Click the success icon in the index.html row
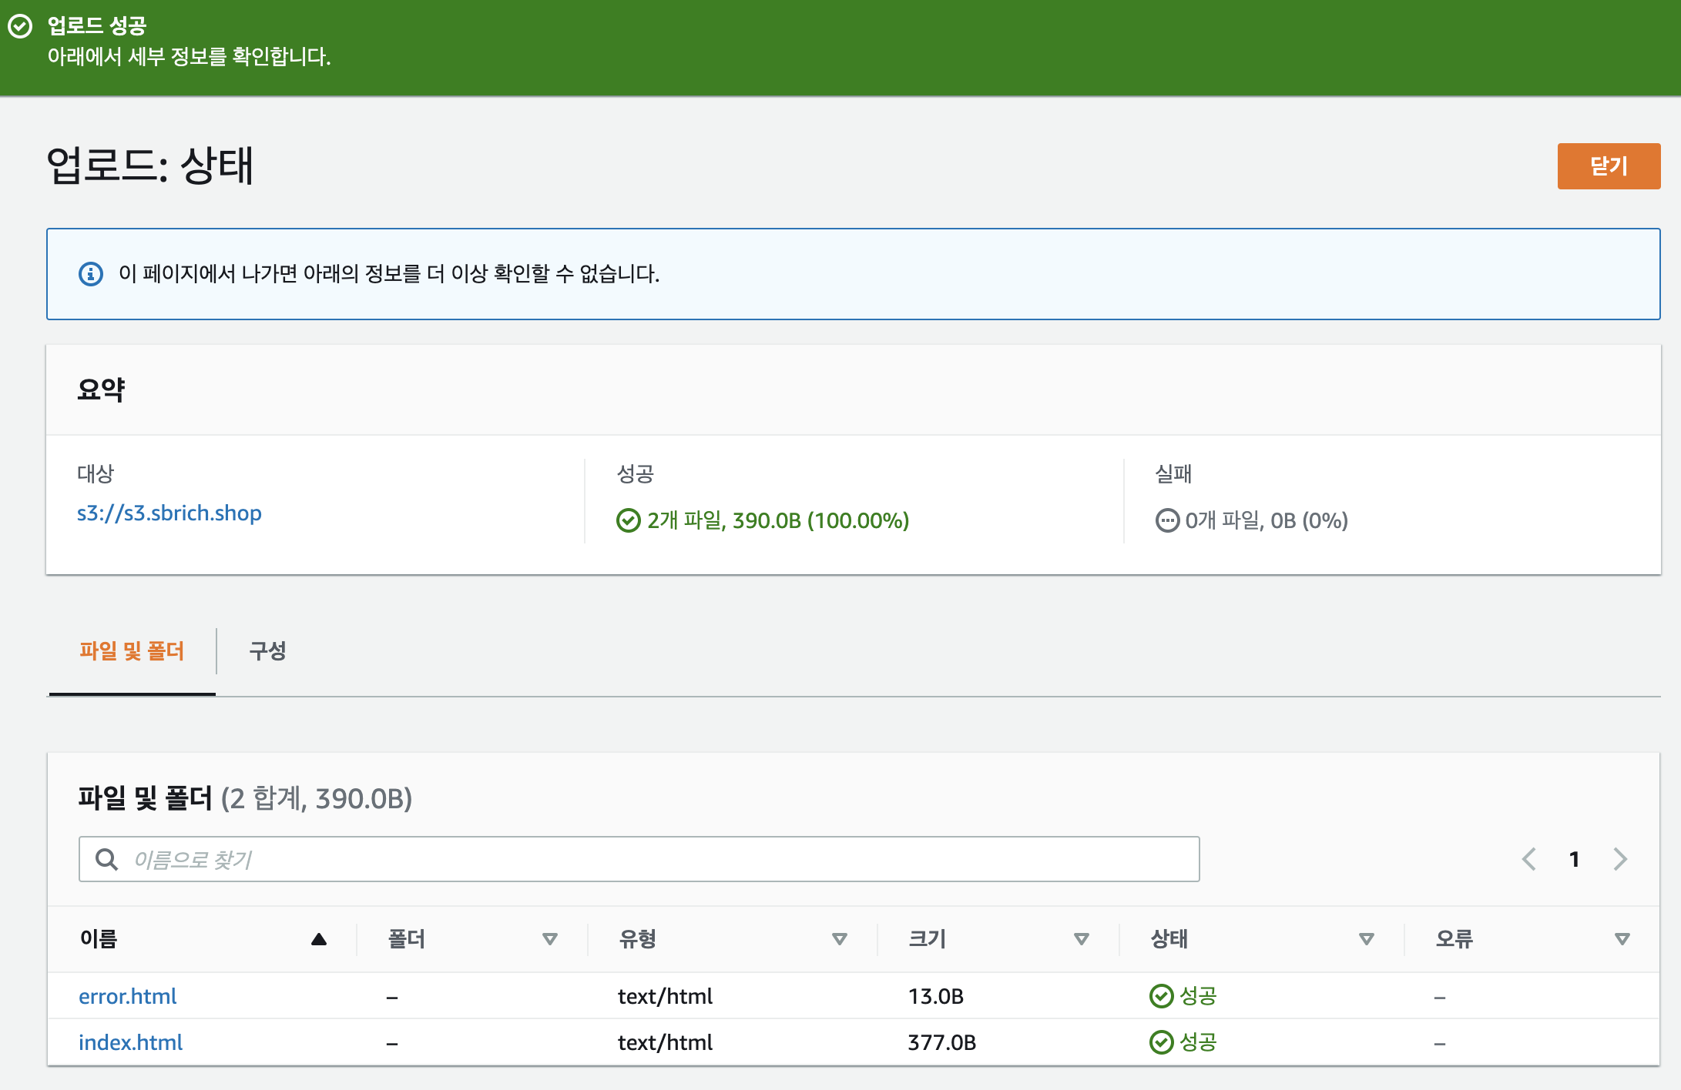 (x=1161, y=1042)
